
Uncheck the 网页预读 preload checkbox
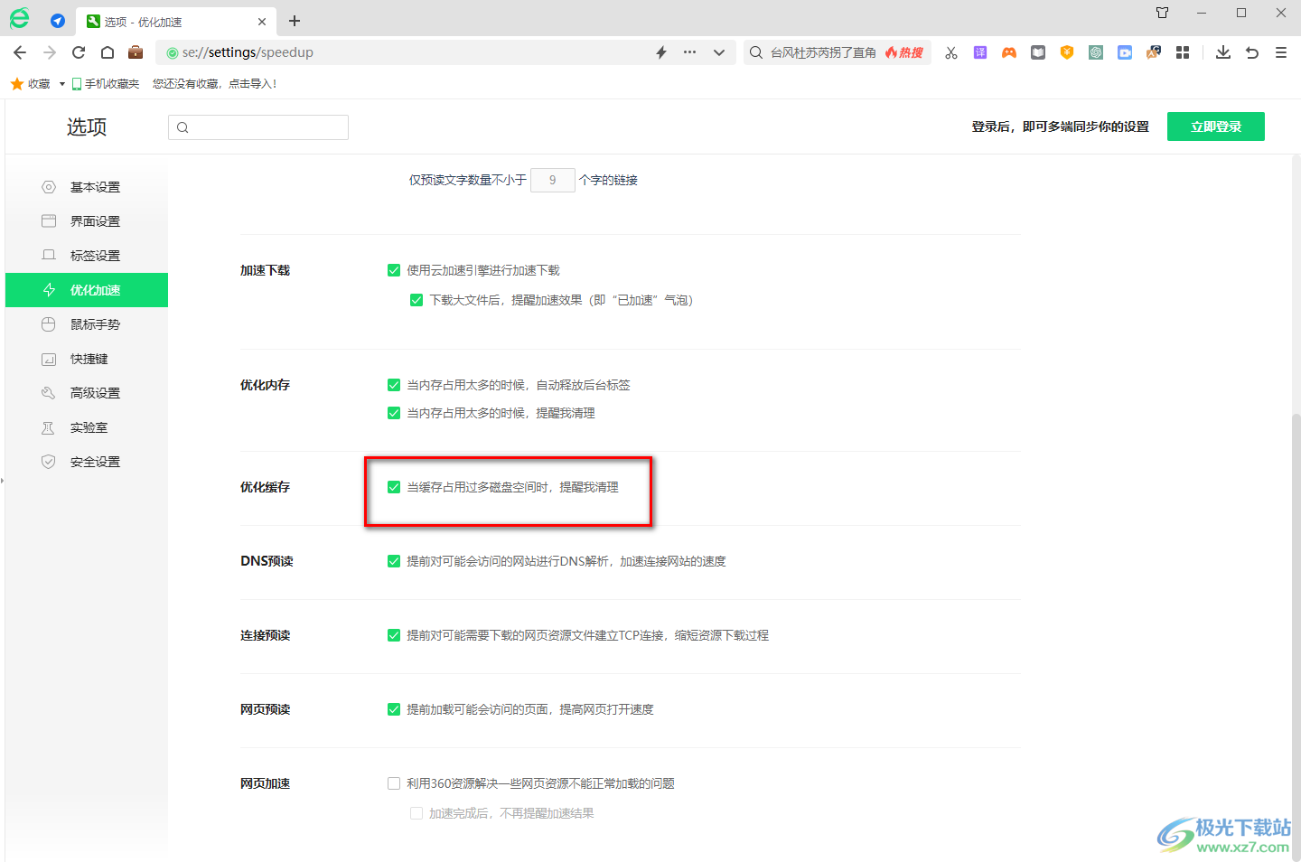click(x=394, y=709)
